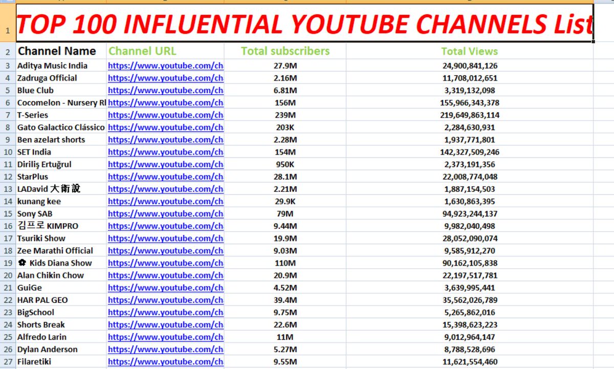
Task: Select the title cell TOP 100 INFLUENTIAL YOUTUBE CHANNELS
Action: click(x=304, y=23)
